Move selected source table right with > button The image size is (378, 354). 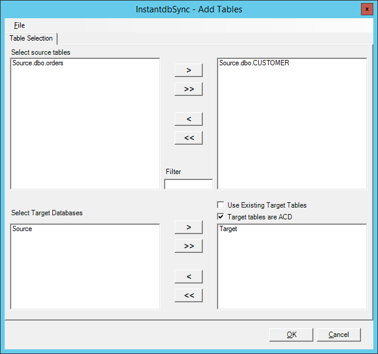click(x=189, y=70)
